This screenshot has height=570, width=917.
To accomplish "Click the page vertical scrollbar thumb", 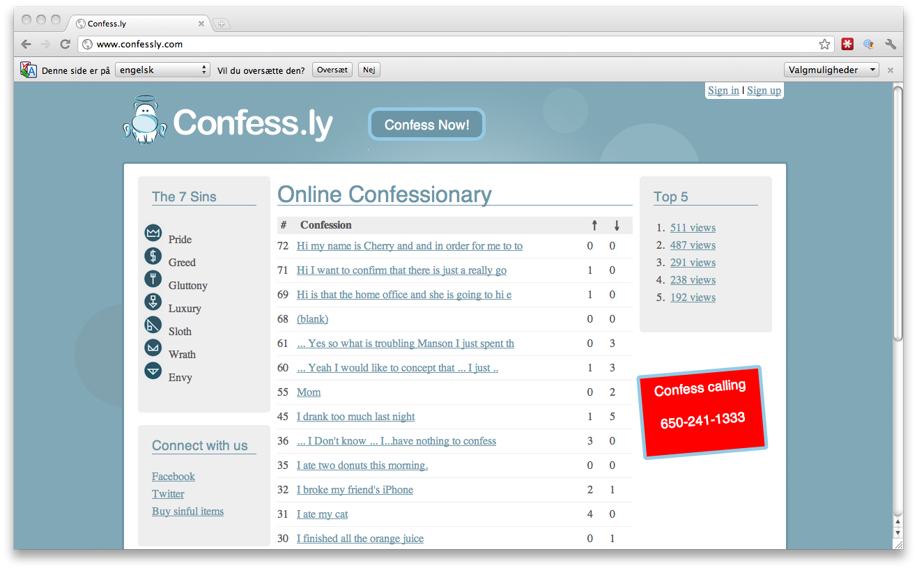I will [898, 213].
